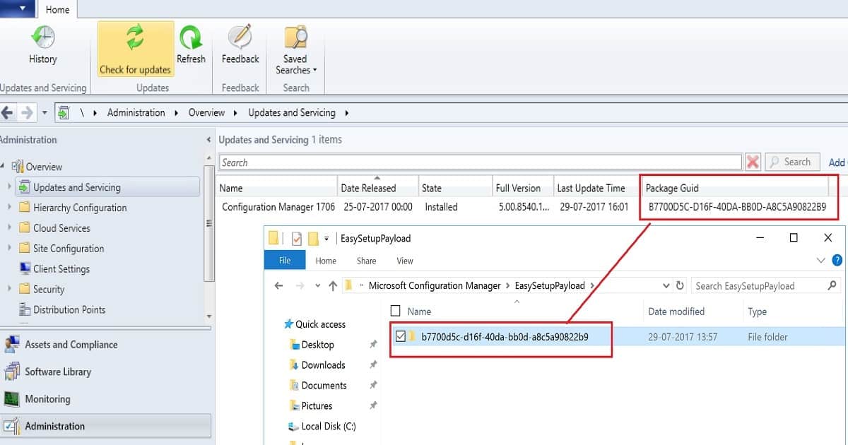Open Explorer's Home ribbon tab
The height and width of the screenshot is (445, 848).
[x=326, y=261]
